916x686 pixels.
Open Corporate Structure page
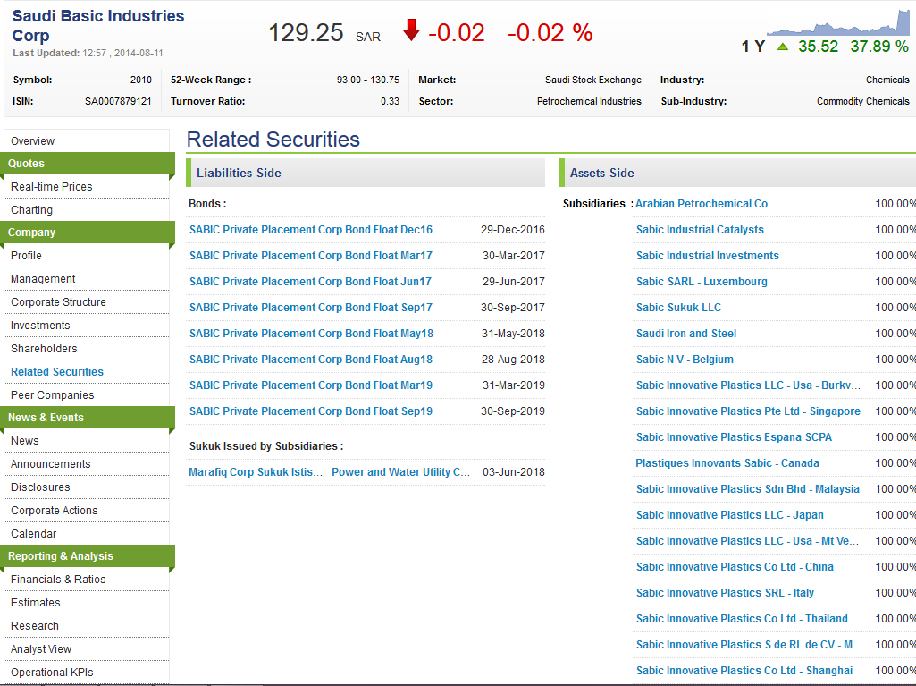pyautogui.click(x=58, y=302)
